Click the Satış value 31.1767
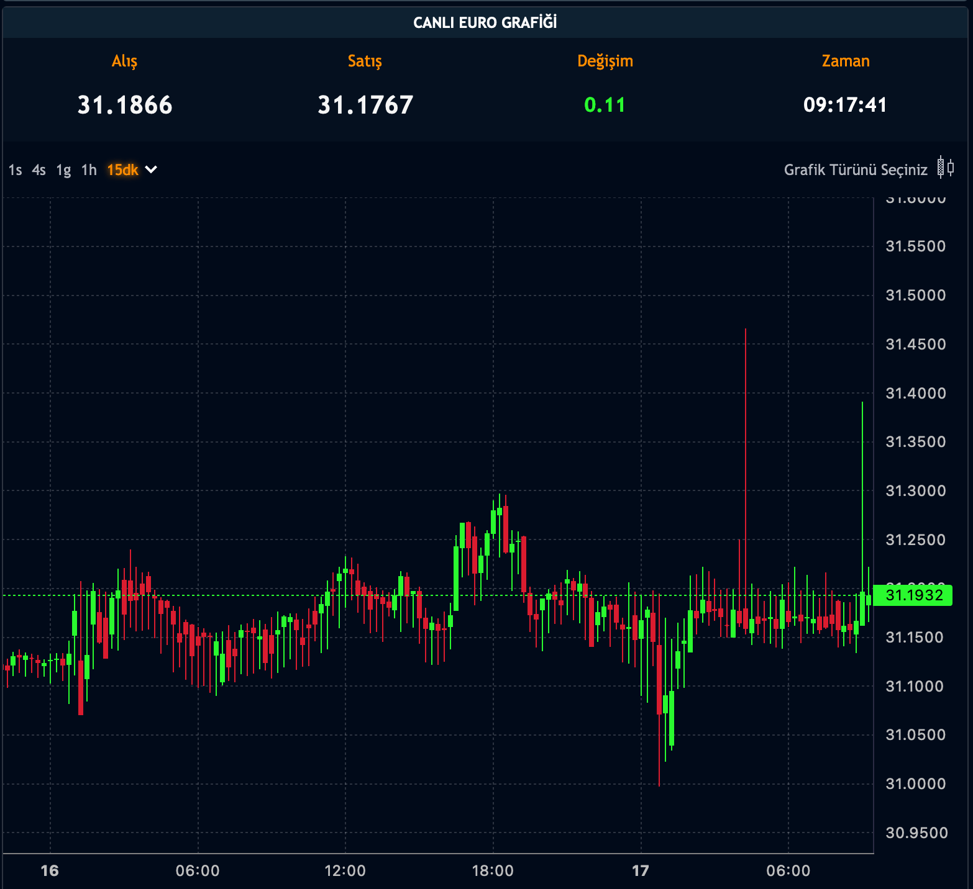973x889 pixels. coord(365,105)
